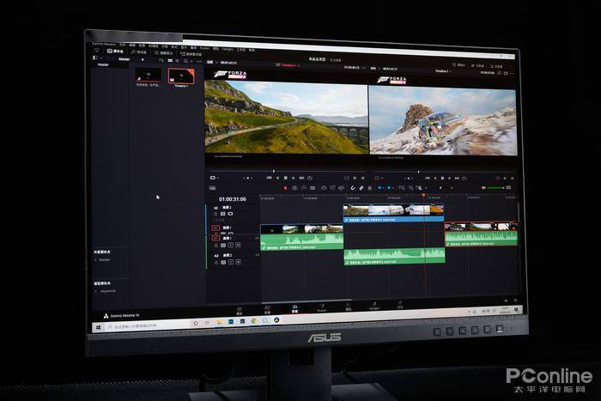Toggle the Media Pool panel button
This screenshot has width=601, height=401.
click(x=115, y=51)
